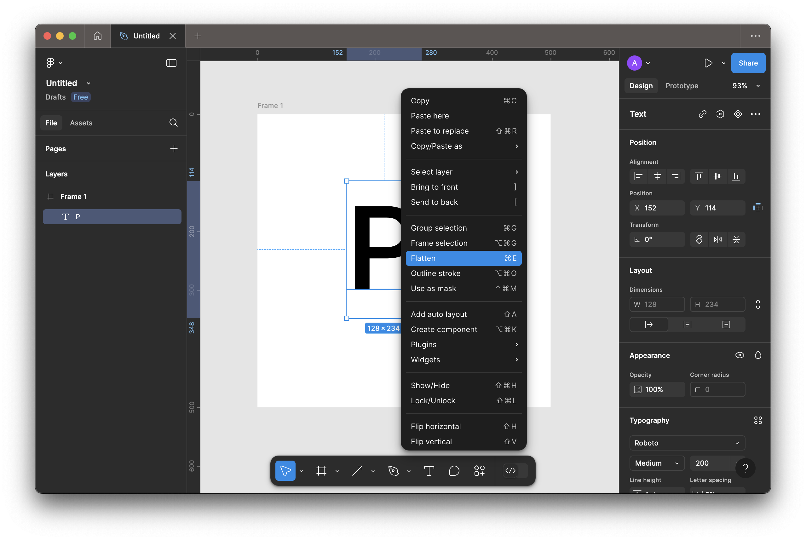Expand Pen tool options chevron
The image size is (806, 540).
pos(409,471)
